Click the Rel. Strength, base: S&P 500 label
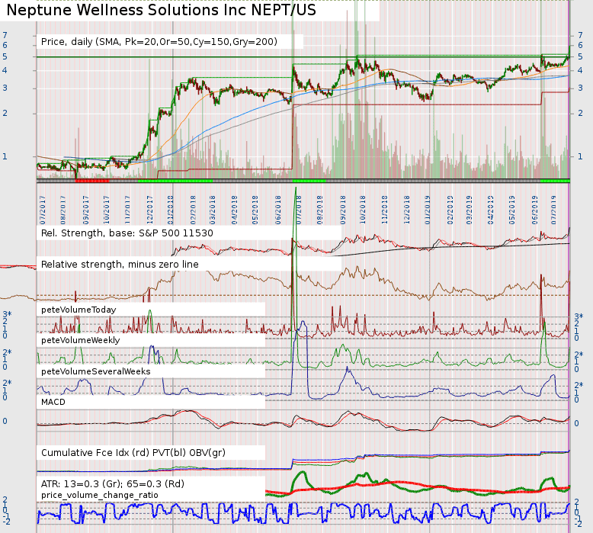The height and width of the screenshot is (533, 593). tap(127, 233)
